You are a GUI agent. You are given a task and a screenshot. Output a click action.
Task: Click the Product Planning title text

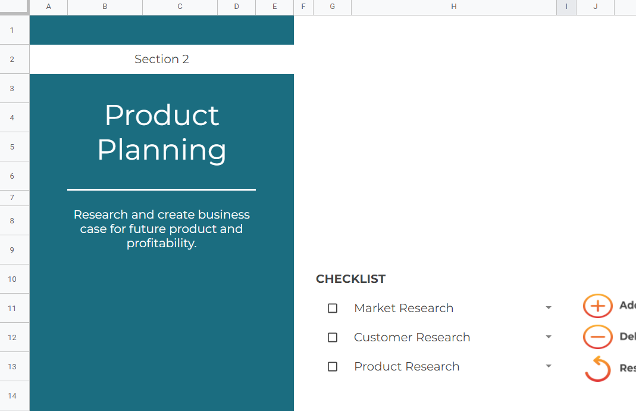162,132
